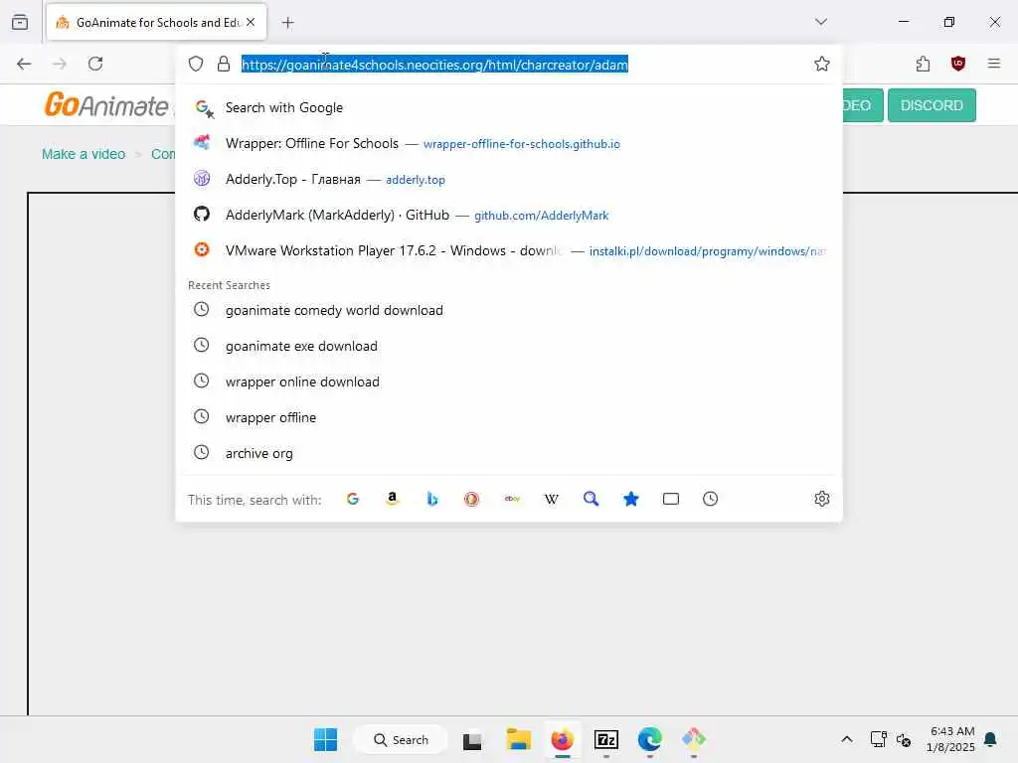Show hidden system tray icons
The height and width of the screenshot is (763, 1018).
pyautogui.click(x=847, y=739)
